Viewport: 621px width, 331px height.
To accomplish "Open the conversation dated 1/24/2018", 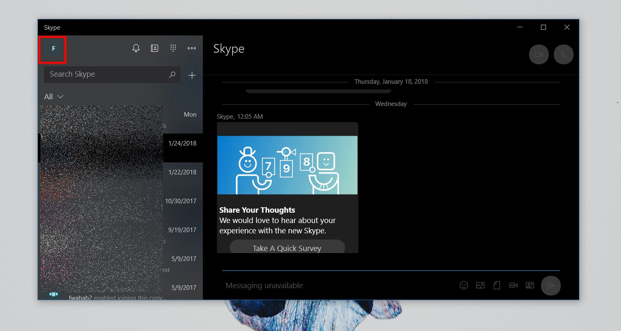I will [x=120, y=148].
